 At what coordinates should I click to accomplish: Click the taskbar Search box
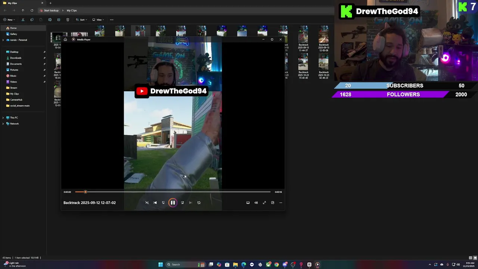click(x=185, y=265)
